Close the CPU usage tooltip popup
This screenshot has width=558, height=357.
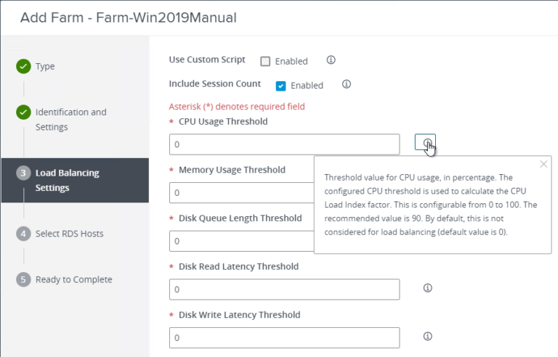pyautogui.click(x=543, y=164)
